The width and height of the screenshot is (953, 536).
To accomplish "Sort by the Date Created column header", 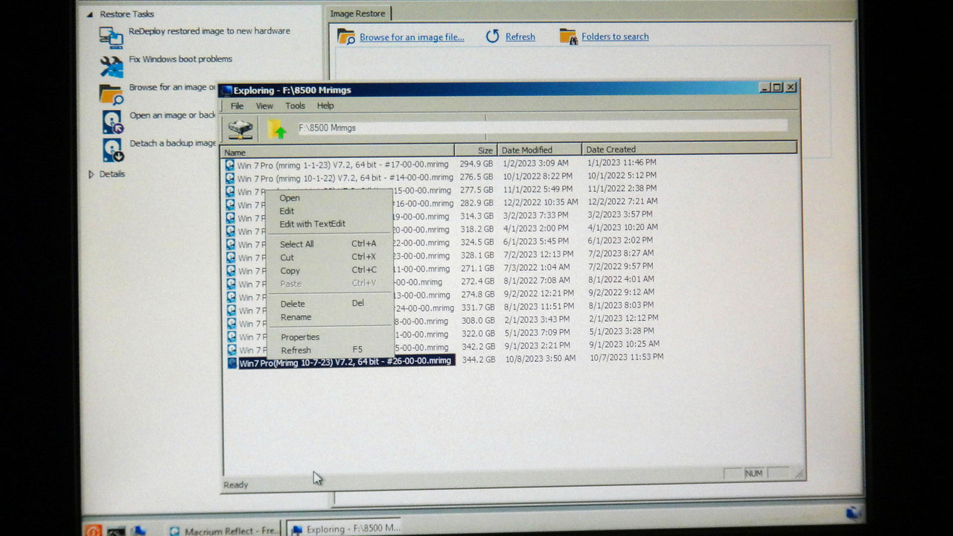I will point(689,149).
